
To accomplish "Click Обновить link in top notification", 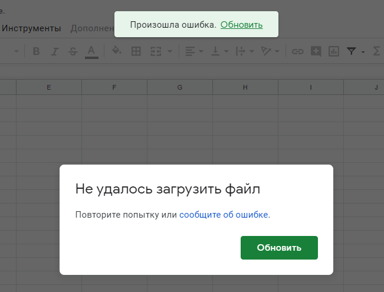I will pos(241,25).
